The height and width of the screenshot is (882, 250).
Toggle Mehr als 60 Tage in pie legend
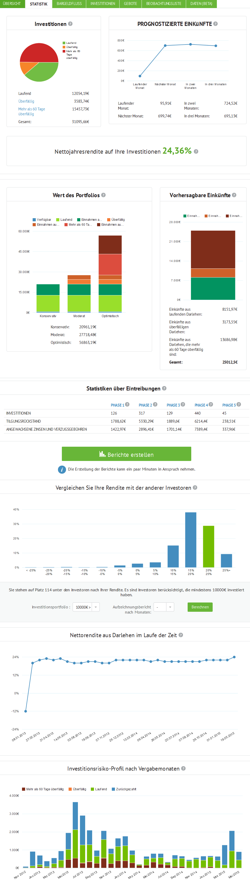pos(71,54)
